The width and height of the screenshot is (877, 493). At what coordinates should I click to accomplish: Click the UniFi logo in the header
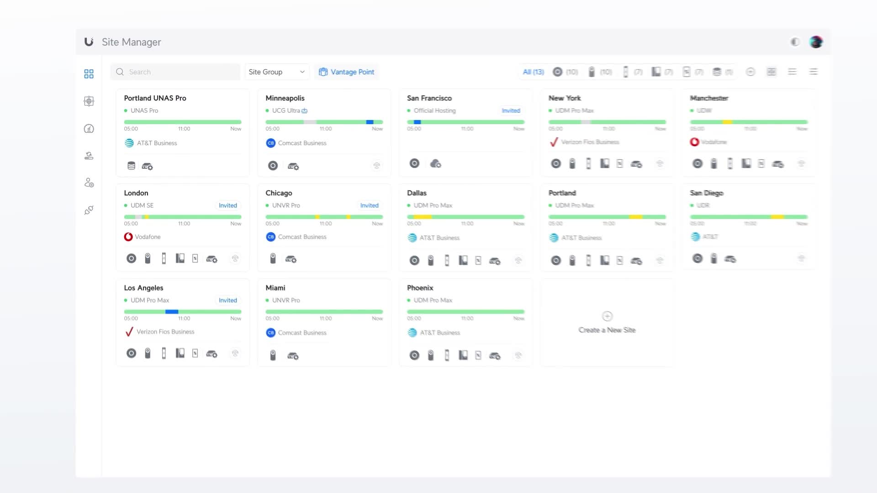[89, 42]
